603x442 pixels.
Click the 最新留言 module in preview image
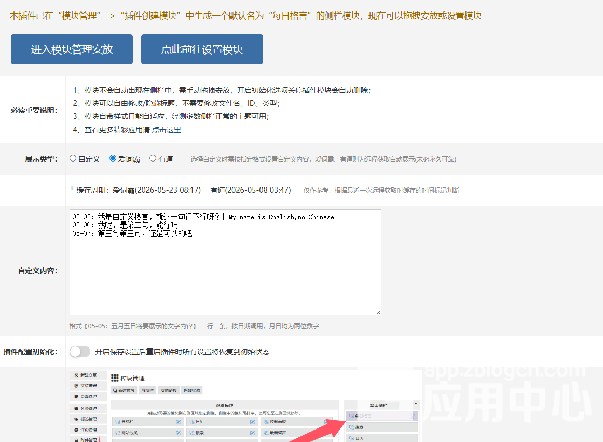296,433
